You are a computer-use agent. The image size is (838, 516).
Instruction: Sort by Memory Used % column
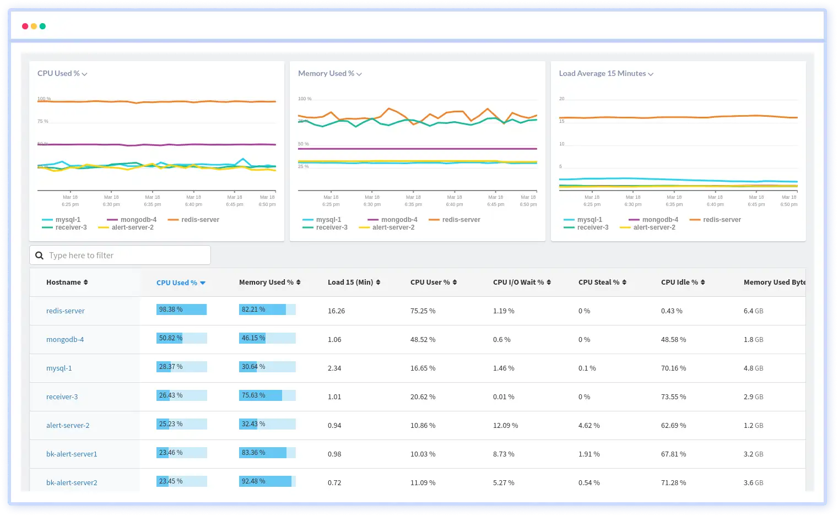click(270, 282)
